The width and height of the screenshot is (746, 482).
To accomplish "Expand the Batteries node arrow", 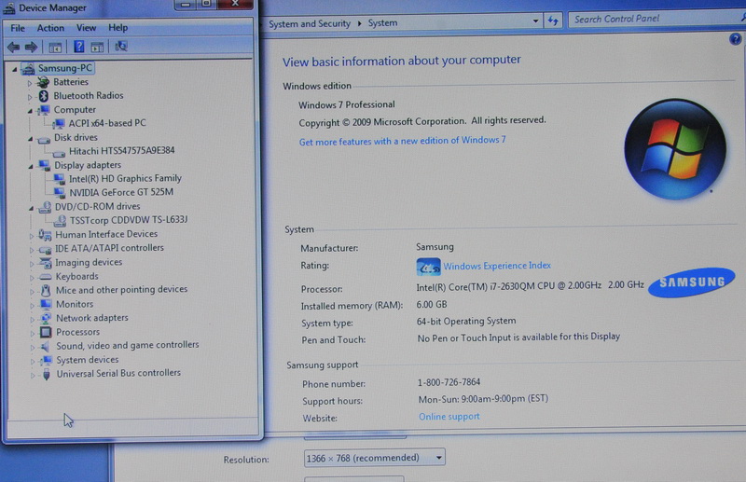I will click(x=30, y=83).
